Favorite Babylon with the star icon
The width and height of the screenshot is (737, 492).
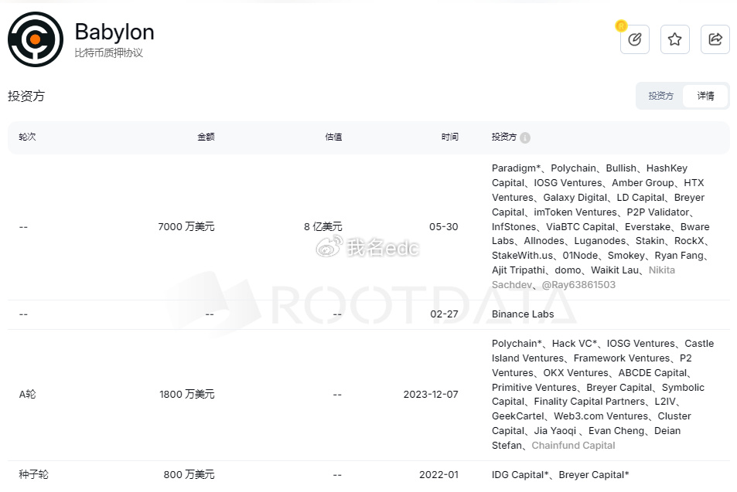(675, 39)
